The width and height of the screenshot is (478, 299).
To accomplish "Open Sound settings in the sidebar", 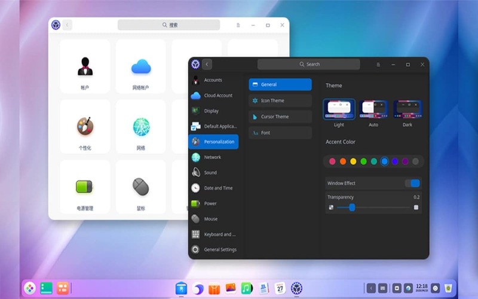I will [x=213, y=172].
